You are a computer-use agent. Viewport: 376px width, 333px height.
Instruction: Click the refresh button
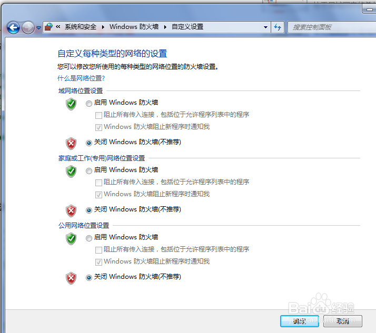coord(278,27)
